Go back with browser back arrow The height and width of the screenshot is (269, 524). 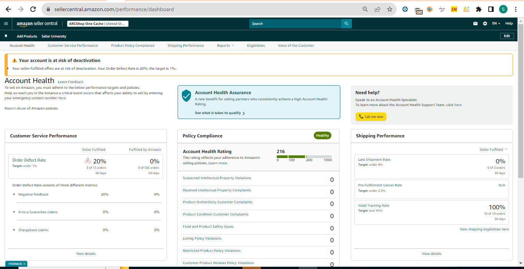coord(8,9)
